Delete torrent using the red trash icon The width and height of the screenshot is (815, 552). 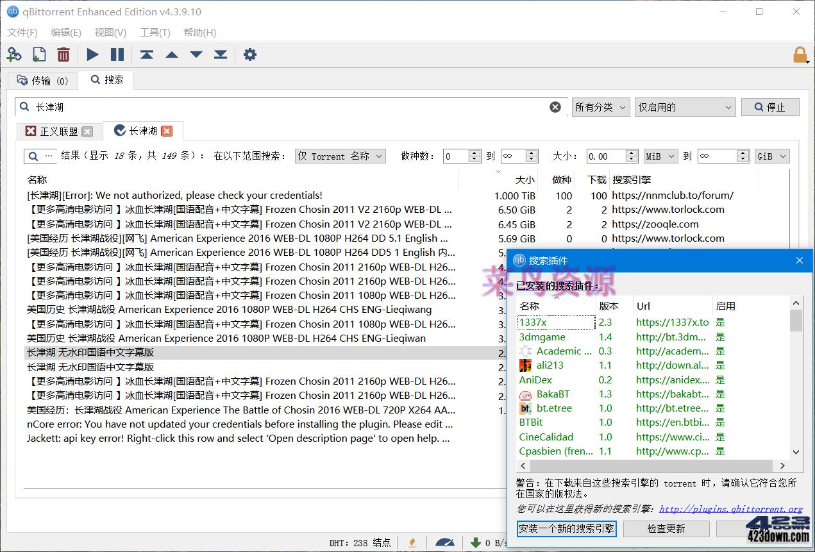tap(63, 54)
